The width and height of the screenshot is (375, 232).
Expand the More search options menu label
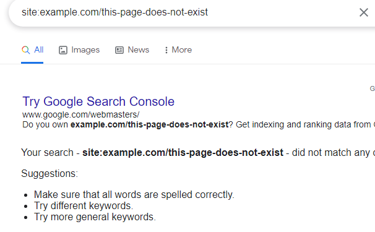coord(182,49)
